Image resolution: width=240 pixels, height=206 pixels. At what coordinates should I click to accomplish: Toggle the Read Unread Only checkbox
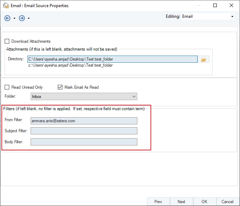(x=7, y=87)
